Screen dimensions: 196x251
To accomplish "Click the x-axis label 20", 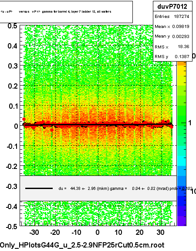I will pos(139,232).
